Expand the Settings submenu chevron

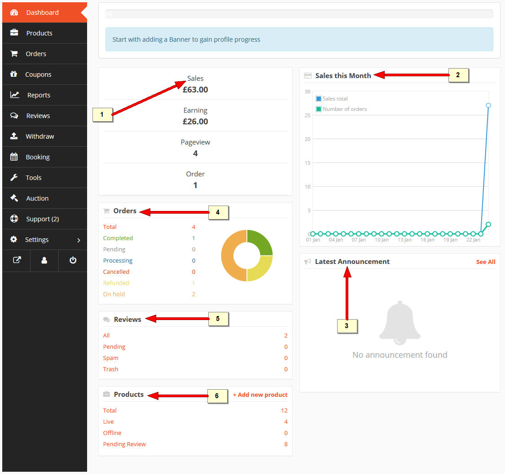point(79,240)
